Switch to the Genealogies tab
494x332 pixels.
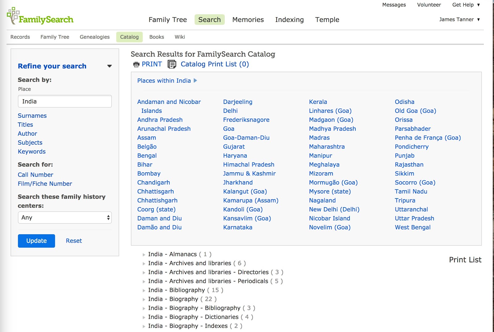click(94, 37)
